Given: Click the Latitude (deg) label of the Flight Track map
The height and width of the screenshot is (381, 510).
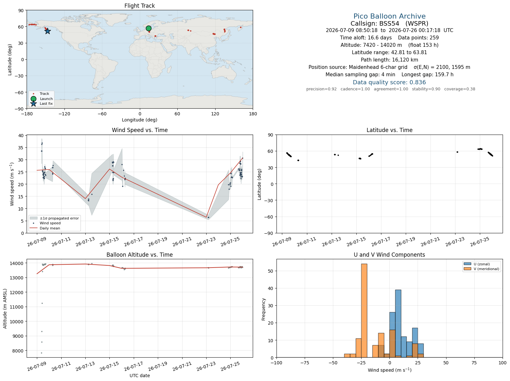Looking at the screenshot, I should (x=10, y=60).
